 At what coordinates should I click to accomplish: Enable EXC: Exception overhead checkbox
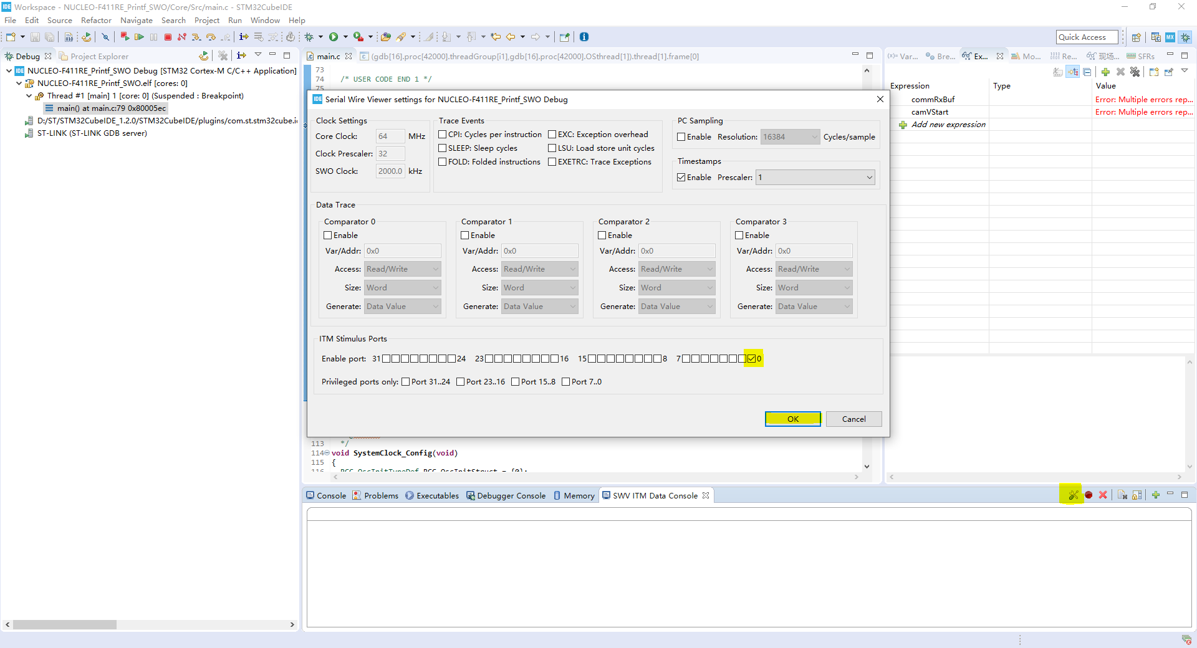pos(552,135)
